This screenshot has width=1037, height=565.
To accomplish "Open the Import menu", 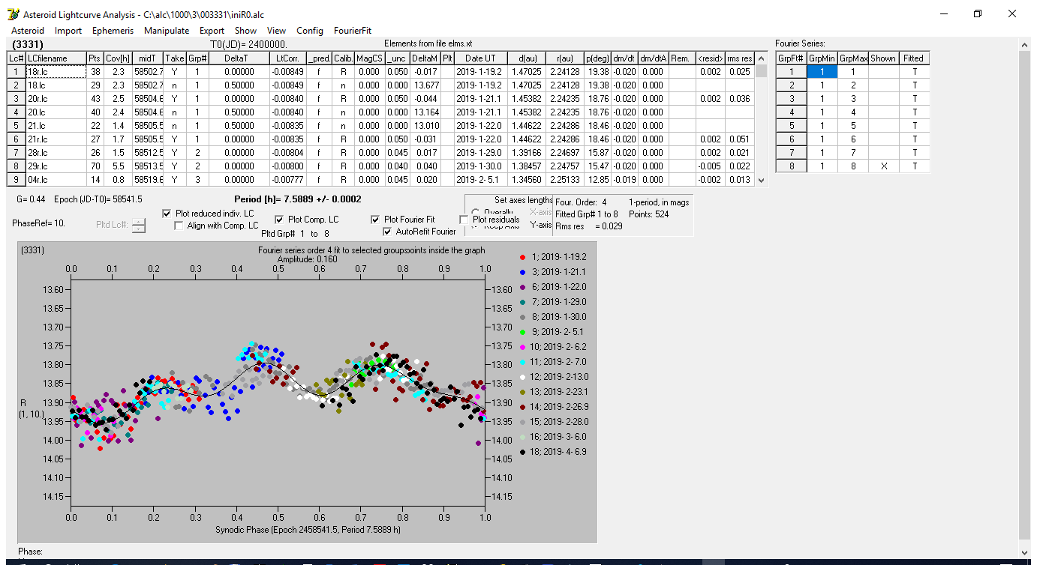I will point(68,31).
